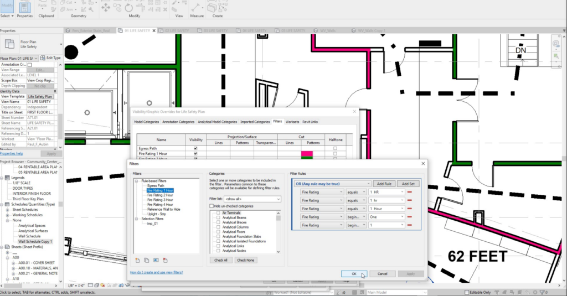
Task: Switch to Annotation Categories tab
Action: click(178, 122)
